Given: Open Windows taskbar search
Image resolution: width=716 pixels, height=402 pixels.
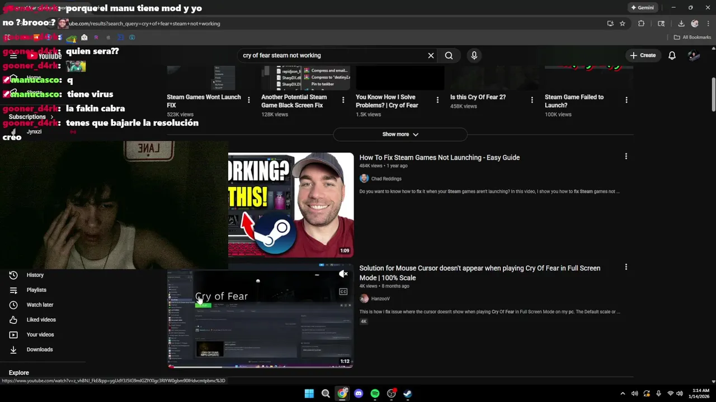Looking at the screenshot, I should [326, 394].
